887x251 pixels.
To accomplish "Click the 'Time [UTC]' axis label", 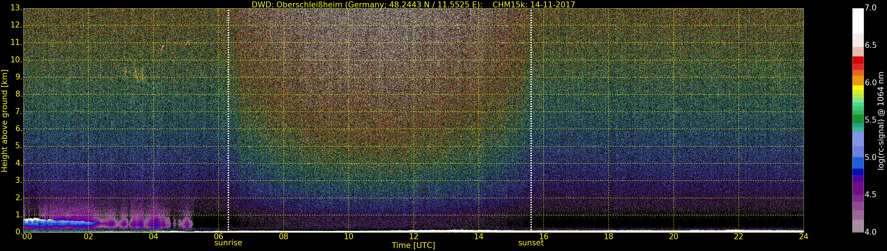I will click(413, 245).
